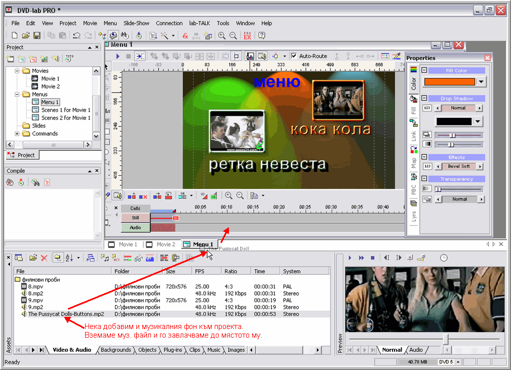511x370 pixels.
Task: Next effect style after Bevel Soft
Action: (480, 167)
